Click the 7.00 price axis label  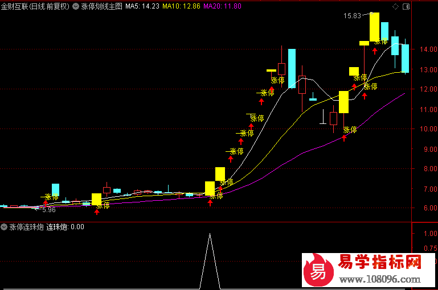tap(431, 189)
